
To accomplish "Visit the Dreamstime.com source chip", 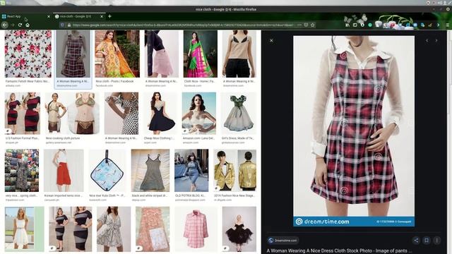I will click(282, 240).
